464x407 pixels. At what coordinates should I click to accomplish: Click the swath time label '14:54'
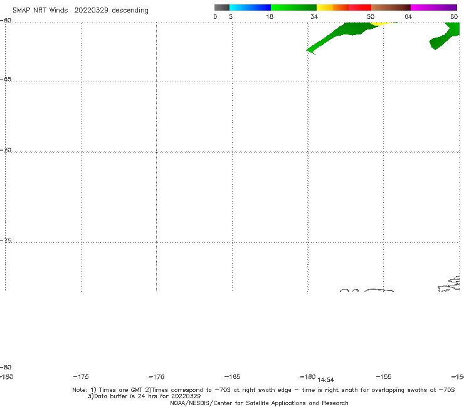[x=325, y=380]
